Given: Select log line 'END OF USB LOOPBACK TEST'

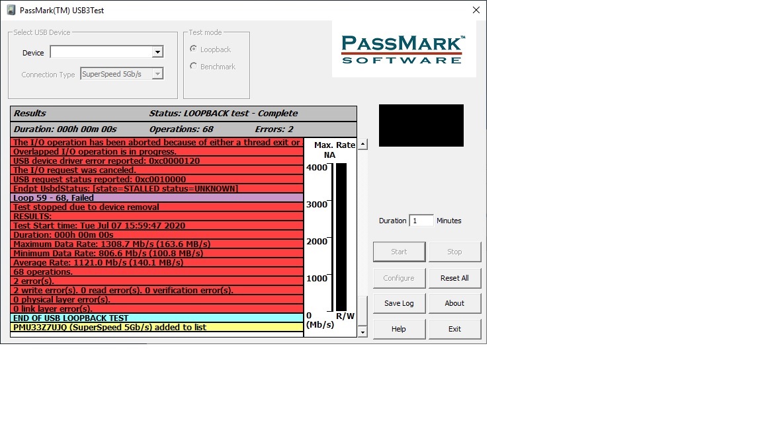Looking at the screenshot, I should click(x=157, y=318).
